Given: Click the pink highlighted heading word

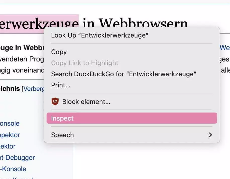Looking at the screenshot, I should pos(39,24).
